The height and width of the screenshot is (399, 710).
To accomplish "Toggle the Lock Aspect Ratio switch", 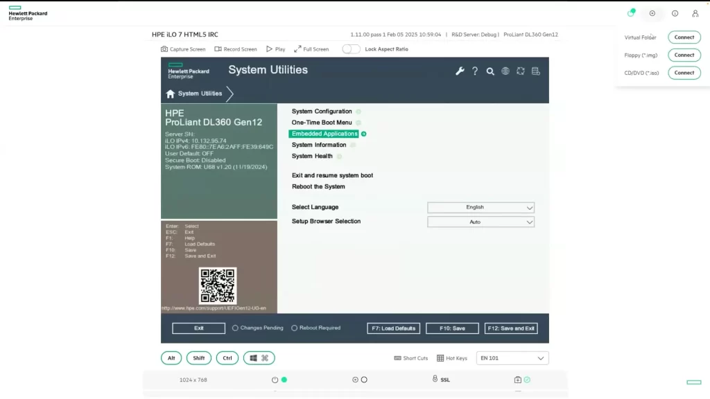I will point(351,49).
